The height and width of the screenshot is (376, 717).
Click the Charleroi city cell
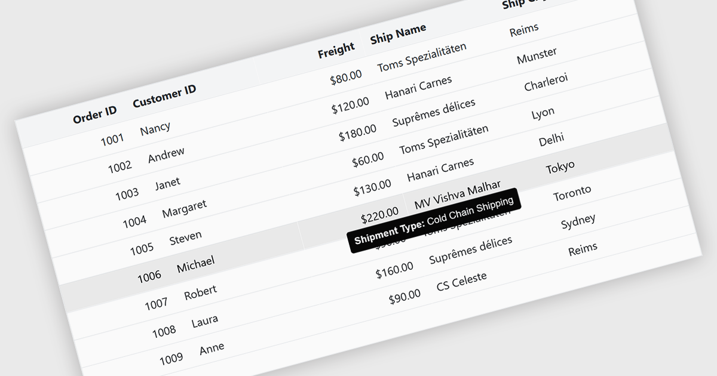(546, 83)
